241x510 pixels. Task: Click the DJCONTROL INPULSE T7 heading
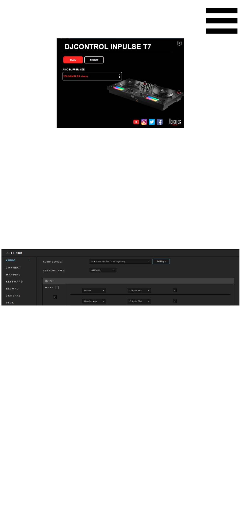point(108,47)
